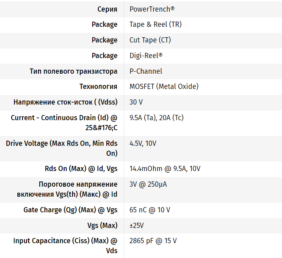This screenshot has width=282, height=258.
Task: Select the "Cut Tape (CT)" package value
Action: (150, 40)
